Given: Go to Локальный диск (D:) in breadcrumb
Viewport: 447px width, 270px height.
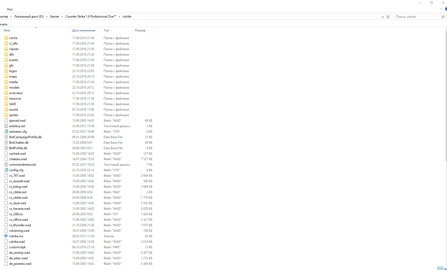Looking at the screenshot, I should (29, 17).
